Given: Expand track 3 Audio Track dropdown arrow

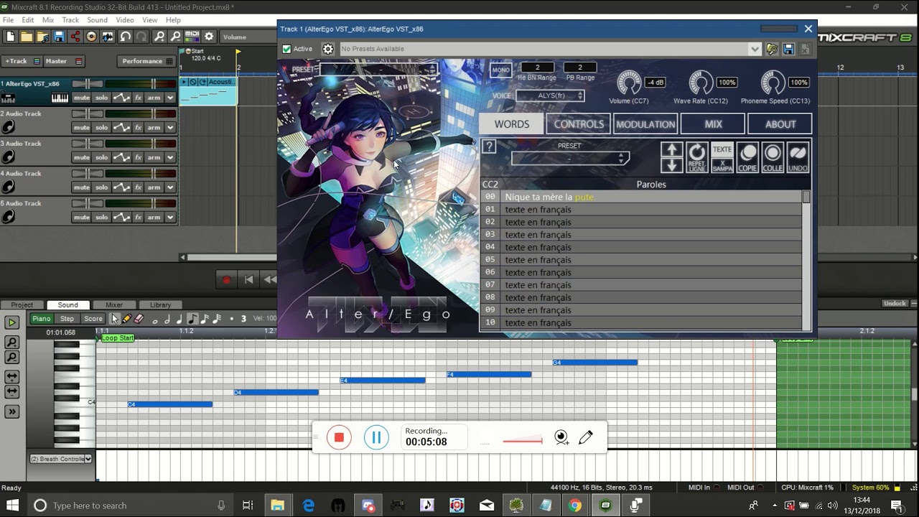Looking at the screenshot, I should [x=170, y=157].
